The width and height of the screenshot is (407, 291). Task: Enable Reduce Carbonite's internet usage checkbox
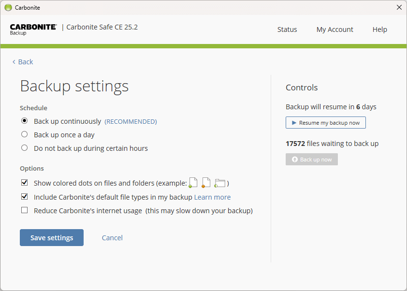(x=24, y=210)
